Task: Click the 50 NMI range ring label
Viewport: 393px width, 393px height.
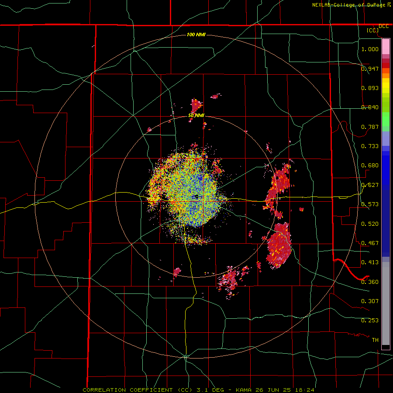Action: point(196,116)
